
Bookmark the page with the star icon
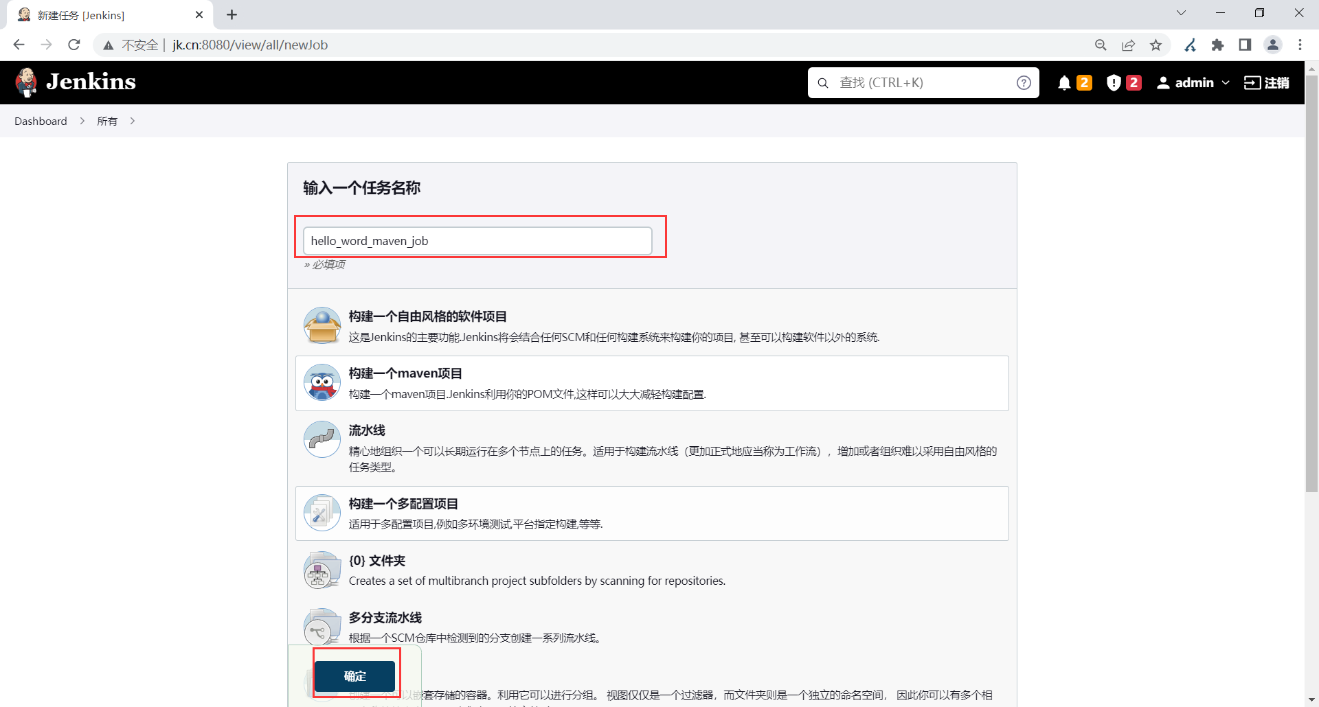pos(1155,45)
